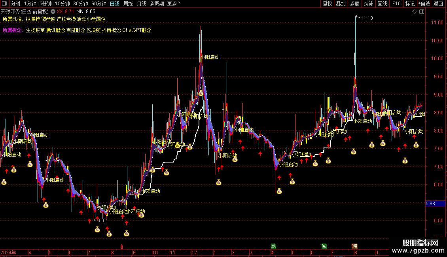Select the 60分钟 period tab
Viewport: 447px width, 257px height.
pyautogui.click(x=99, y=4)
